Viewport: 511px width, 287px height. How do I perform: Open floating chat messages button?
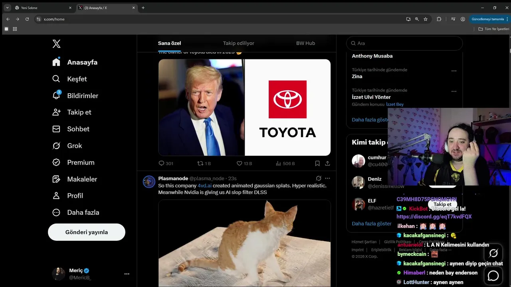click(x=493, y=275)
